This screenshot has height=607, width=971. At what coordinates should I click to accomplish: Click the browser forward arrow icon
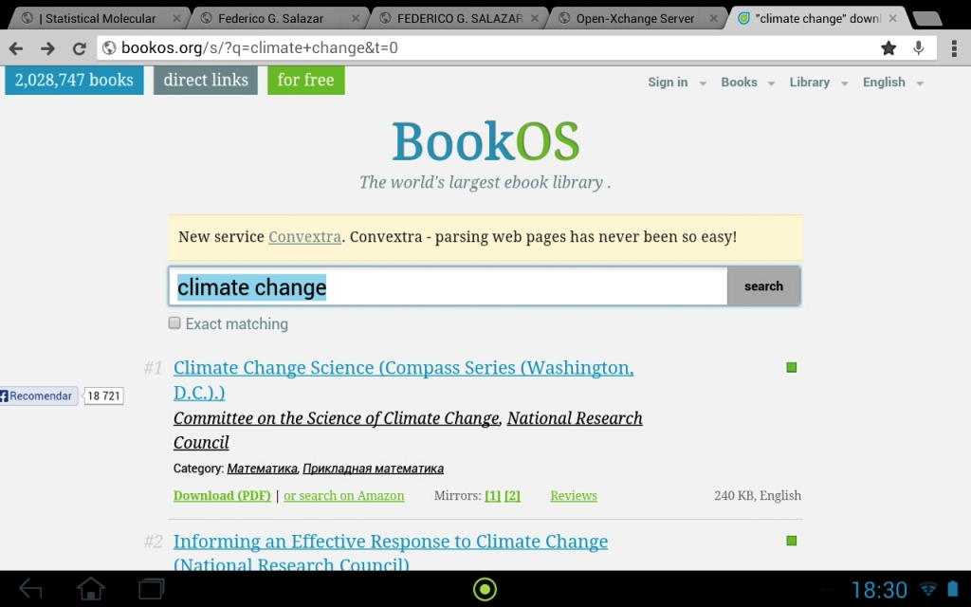click(47, 48)
